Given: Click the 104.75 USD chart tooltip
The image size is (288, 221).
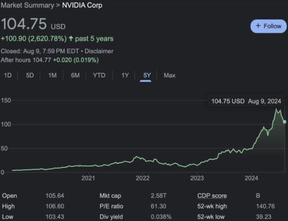Looking at the screenshot, I should pyautogui.click(x=246, y=101).
